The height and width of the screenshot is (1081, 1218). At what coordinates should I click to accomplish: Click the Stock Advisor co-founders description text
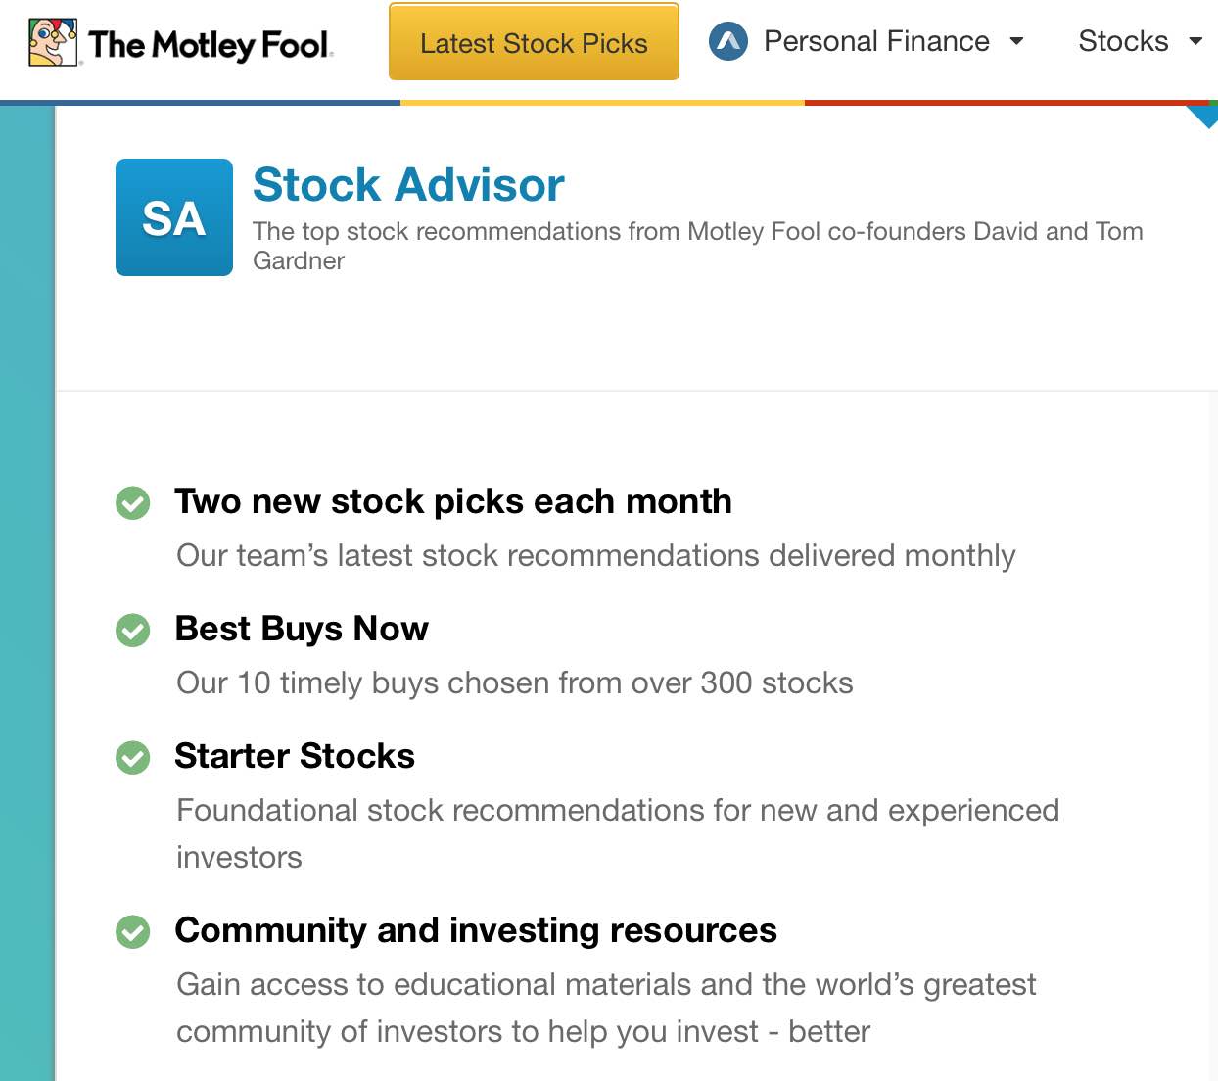click(x=697, y=245)
